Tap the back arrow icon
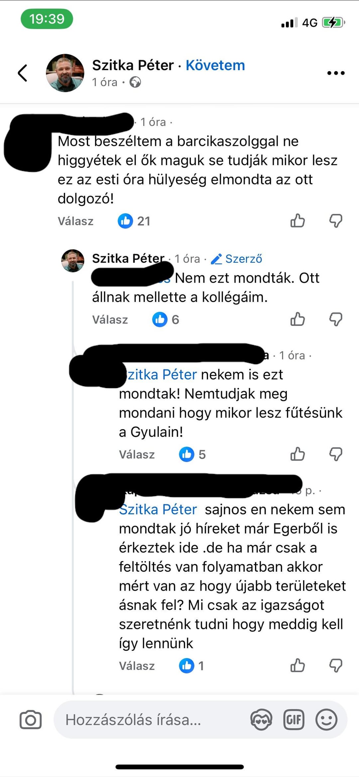 click(x=23, y=73)
